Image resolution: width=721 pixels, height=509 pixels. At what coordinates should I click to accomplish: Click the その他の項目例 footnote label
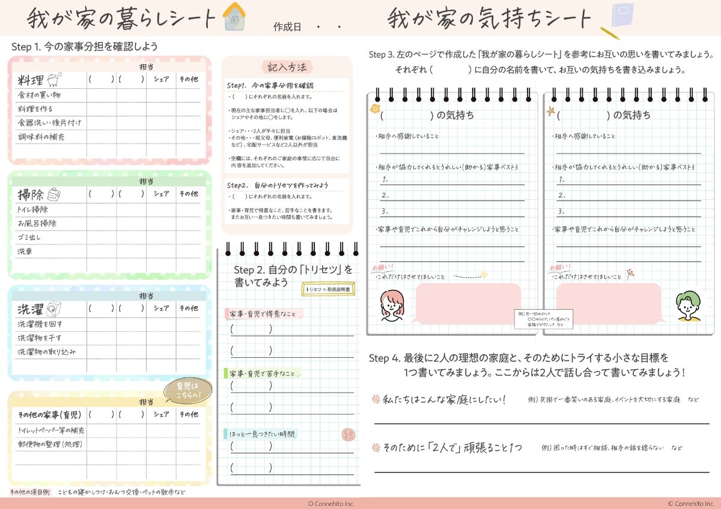point(30,492)
